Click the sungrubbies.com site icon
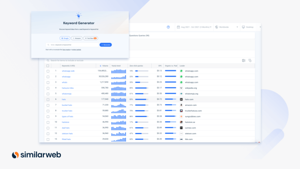The width and height of the screenshot is (300, 169). point(181,116)
